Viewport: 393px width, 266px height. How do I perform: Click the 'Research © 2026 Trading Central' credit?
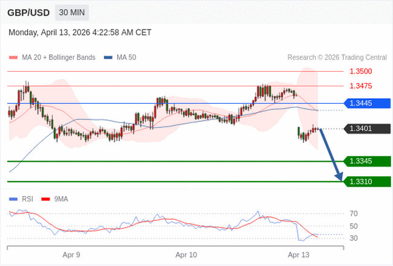337,57
